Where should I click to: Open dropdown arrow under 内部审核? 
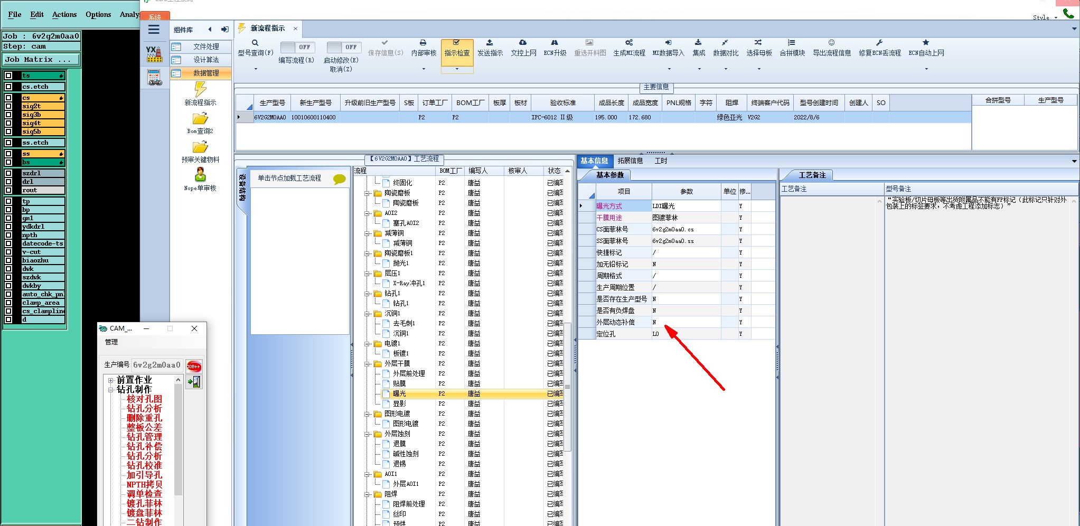click(424, 69)
